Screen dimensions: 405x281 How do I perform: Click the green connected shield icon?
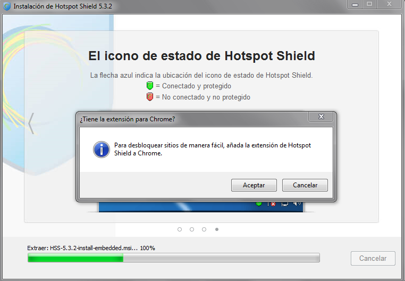pyautogui.click(x=150, y=86)
